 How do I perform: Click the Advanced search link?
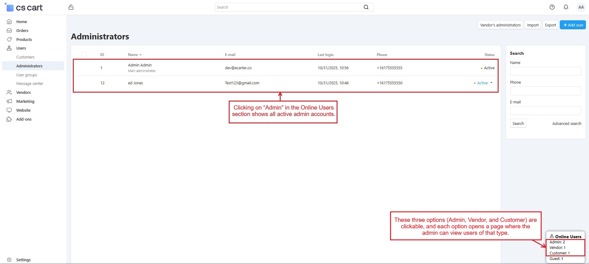point(567,124)
